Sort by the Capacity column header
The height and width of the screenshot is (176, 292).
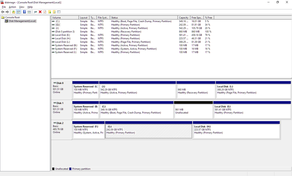click(184, 18)
